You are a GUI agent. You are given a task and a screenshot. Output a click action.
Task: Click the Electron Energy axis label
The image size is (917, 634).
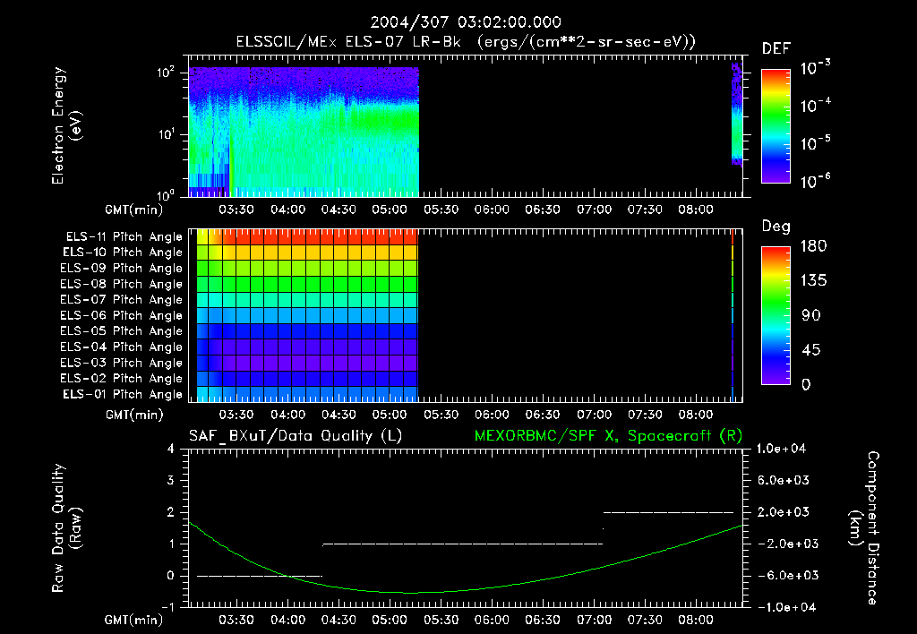66,125
